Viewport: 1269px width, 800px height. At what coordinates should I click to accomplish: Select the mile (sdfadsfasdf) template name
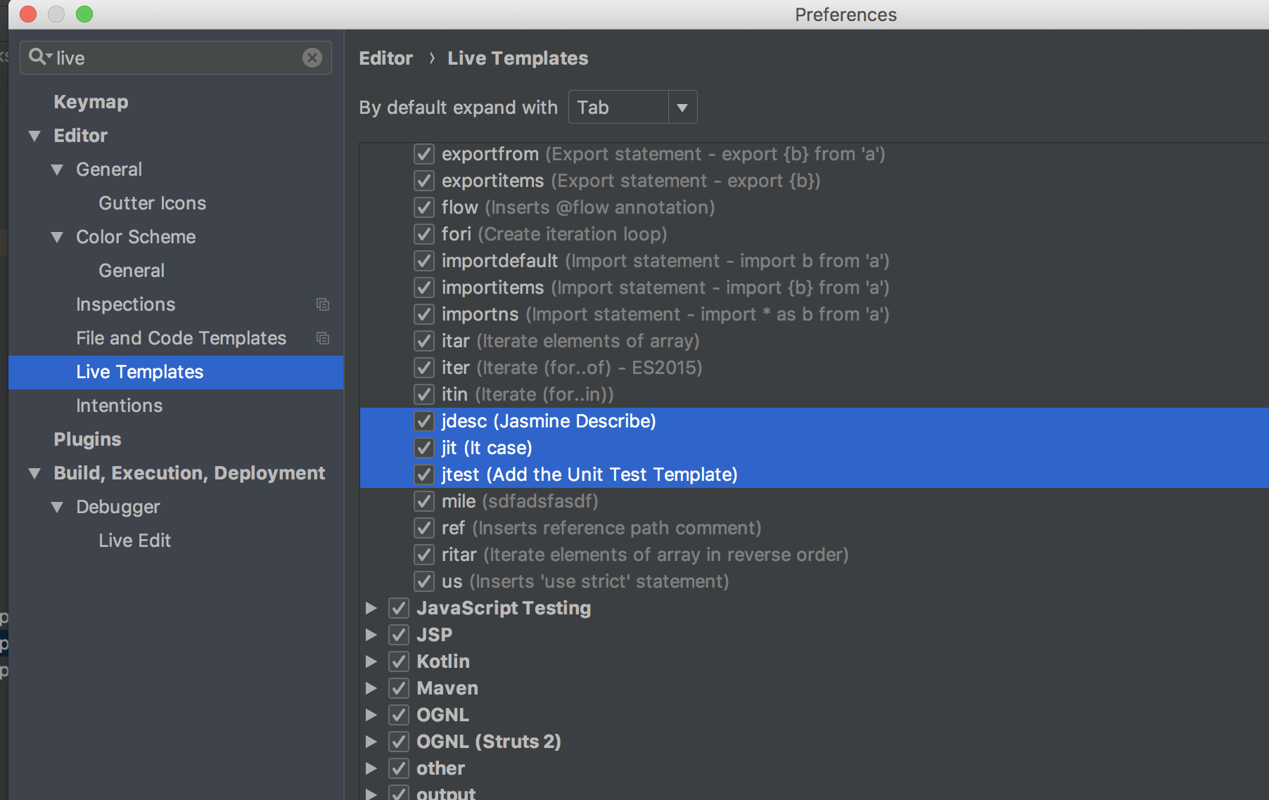click(520, 501)
